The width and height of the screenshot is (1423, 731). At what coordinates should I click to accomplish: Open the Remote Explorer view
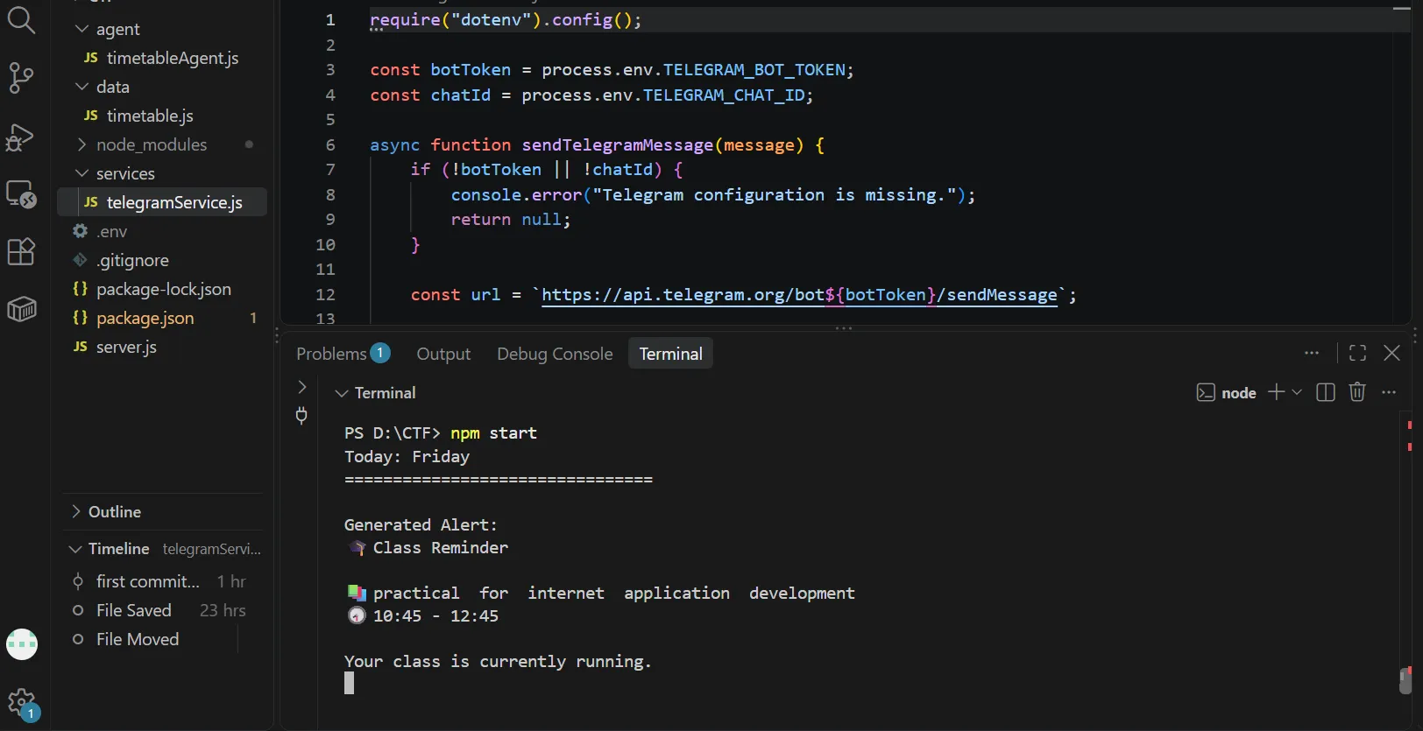coord(21,193)
